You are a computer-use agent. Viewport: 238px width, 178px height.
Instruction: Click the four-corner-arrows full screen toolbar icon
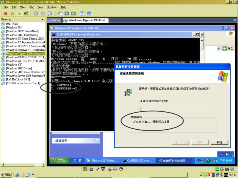[73, 13]
